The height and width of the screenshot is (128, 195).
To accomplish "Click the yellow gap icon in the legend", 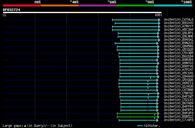I will (x=25, y=126).
